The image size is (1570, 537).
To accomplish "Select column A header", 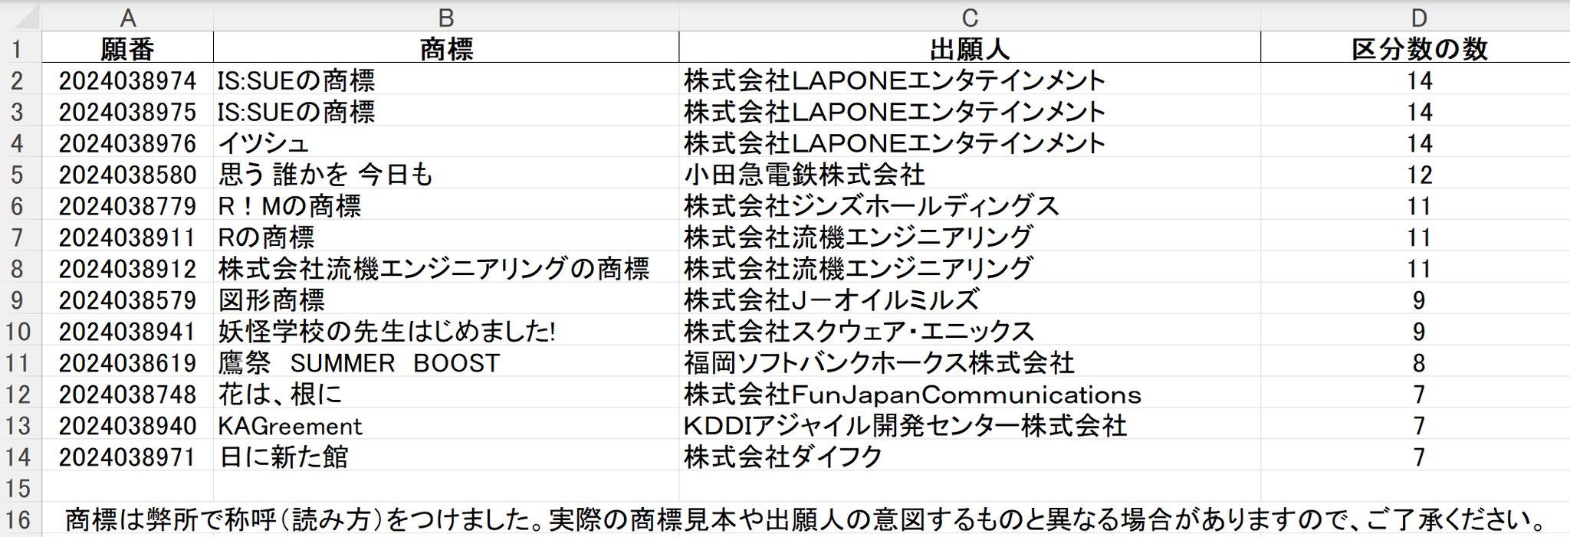I will click(128, 17).
